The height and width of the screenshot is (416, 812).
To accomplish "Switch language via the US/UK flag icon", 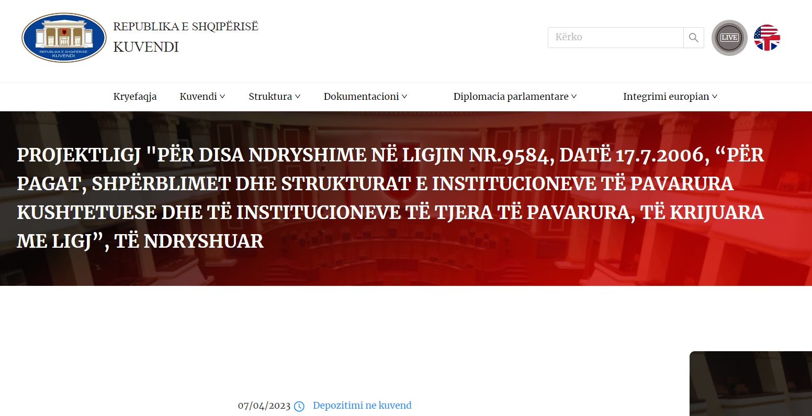I will (x=767, y=38).
